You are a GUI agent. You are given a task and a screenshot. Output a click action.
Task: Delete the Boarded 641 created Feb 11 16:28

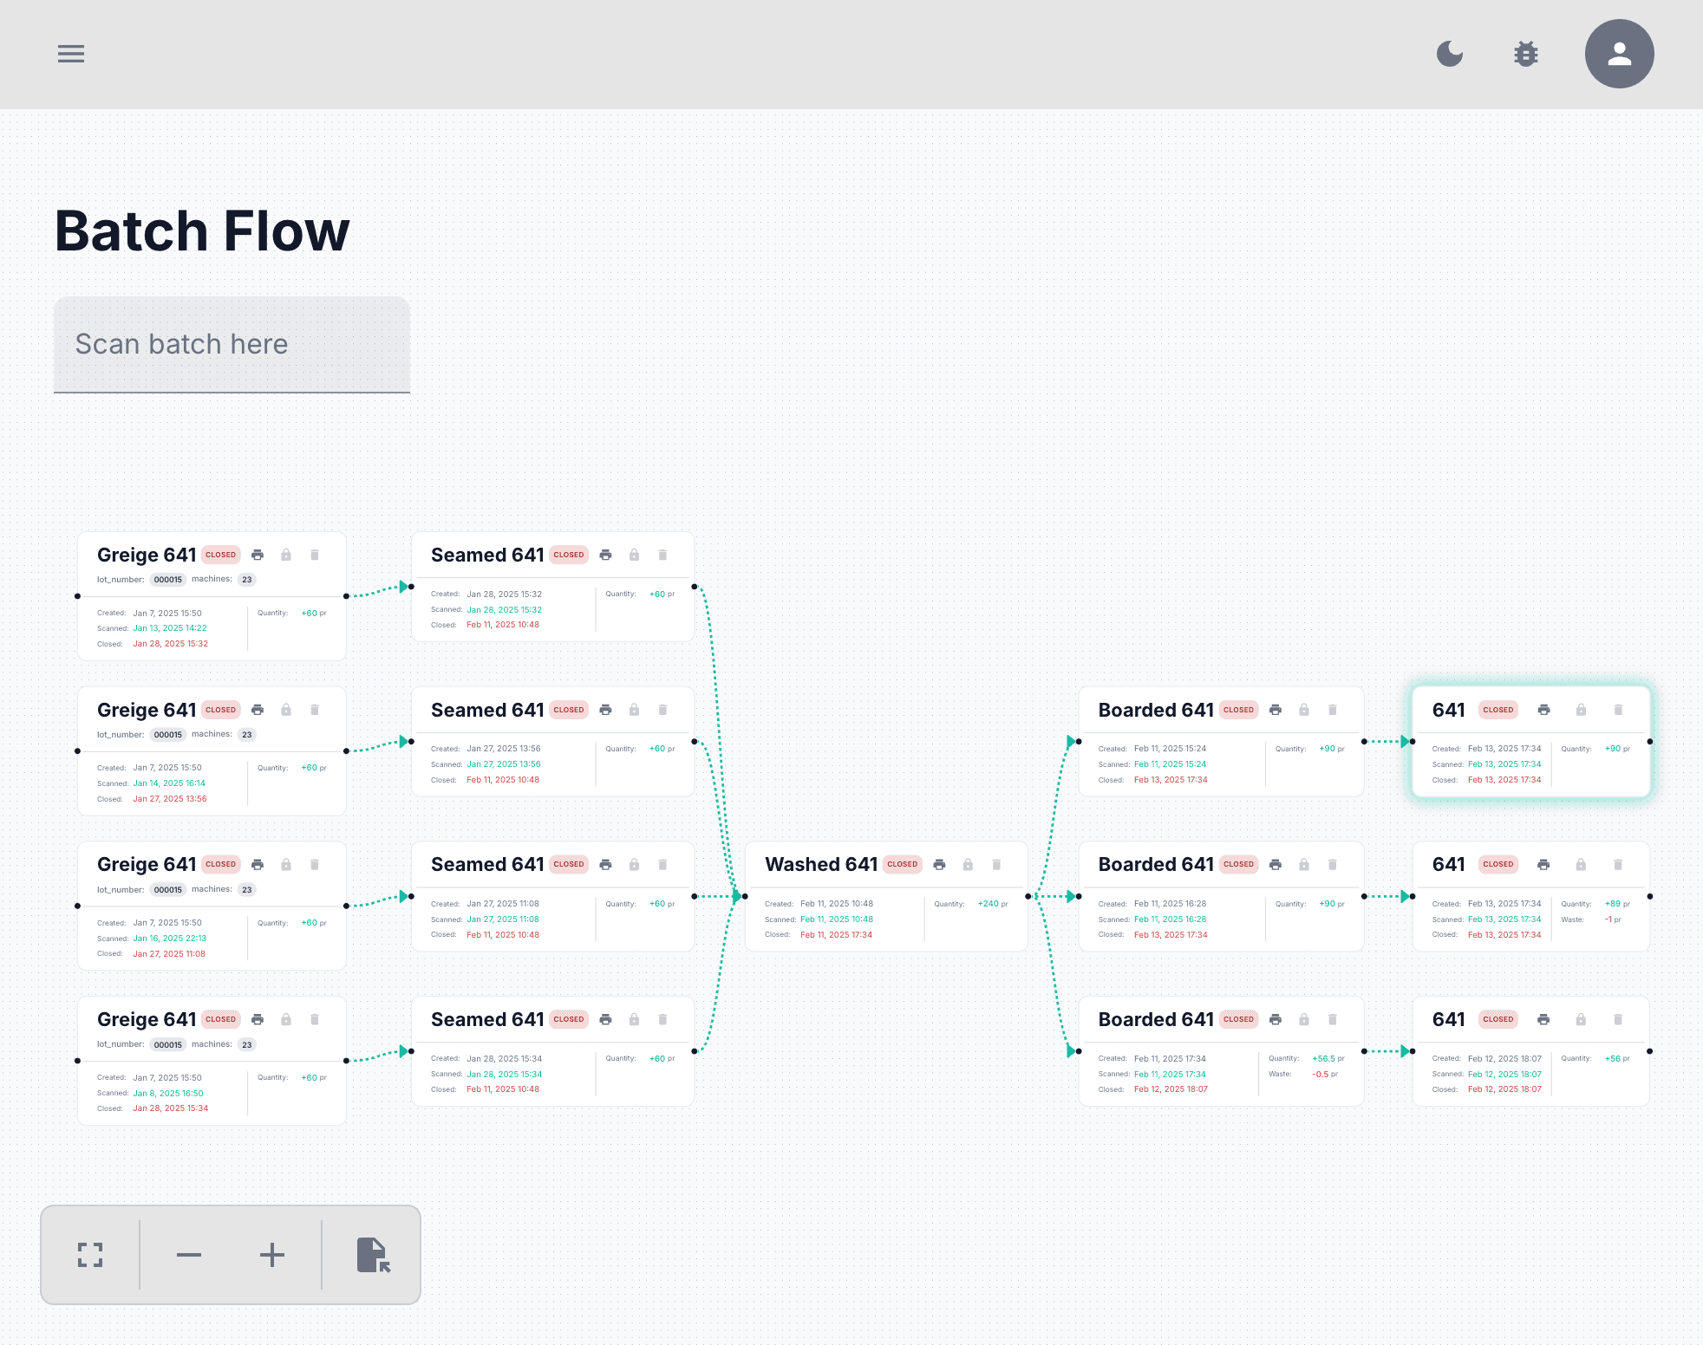tap(1333, 865)
